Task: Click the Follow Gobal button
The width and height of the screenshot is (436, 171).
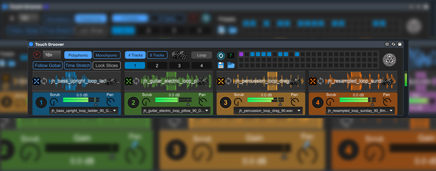Action: tap(47, 65)
